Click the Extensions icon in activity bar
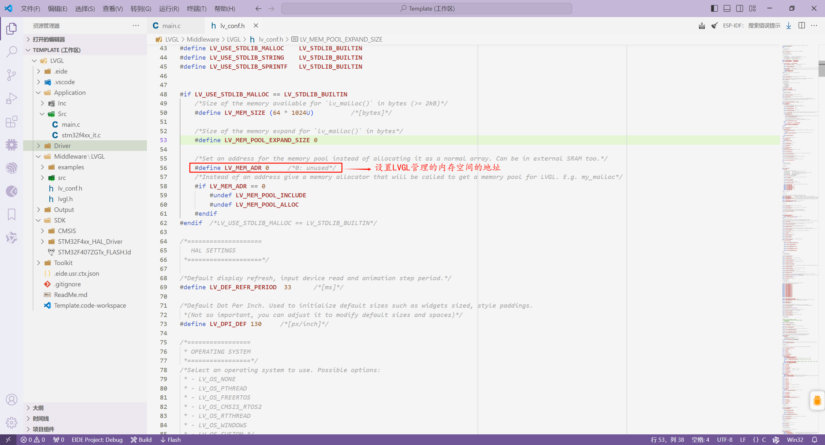This screenshot has height=445, width=825. coord(12,122)
